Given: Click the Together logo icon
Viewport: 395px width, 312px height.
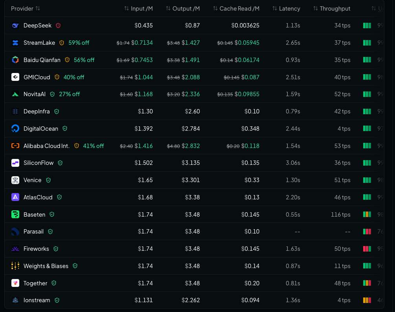Looking at the screenshot, I should tap(15, 283).
